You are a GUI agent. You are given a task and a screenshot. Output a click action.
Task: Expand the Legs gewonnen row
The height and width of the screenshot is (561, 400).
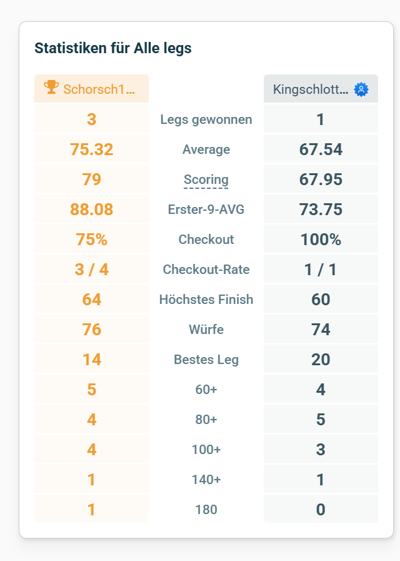point(206,119)
